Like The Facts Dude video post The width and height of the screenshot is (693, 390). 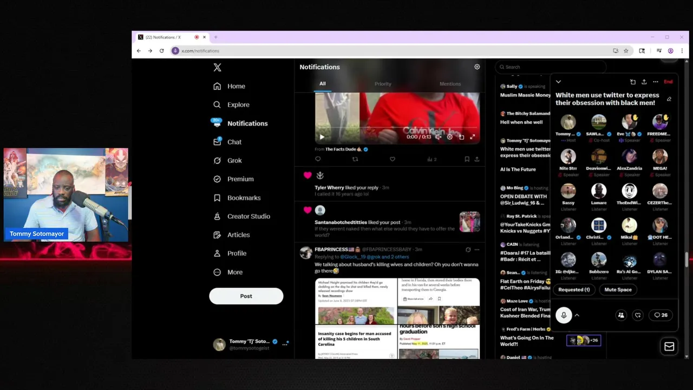click(x=393, y=159)
